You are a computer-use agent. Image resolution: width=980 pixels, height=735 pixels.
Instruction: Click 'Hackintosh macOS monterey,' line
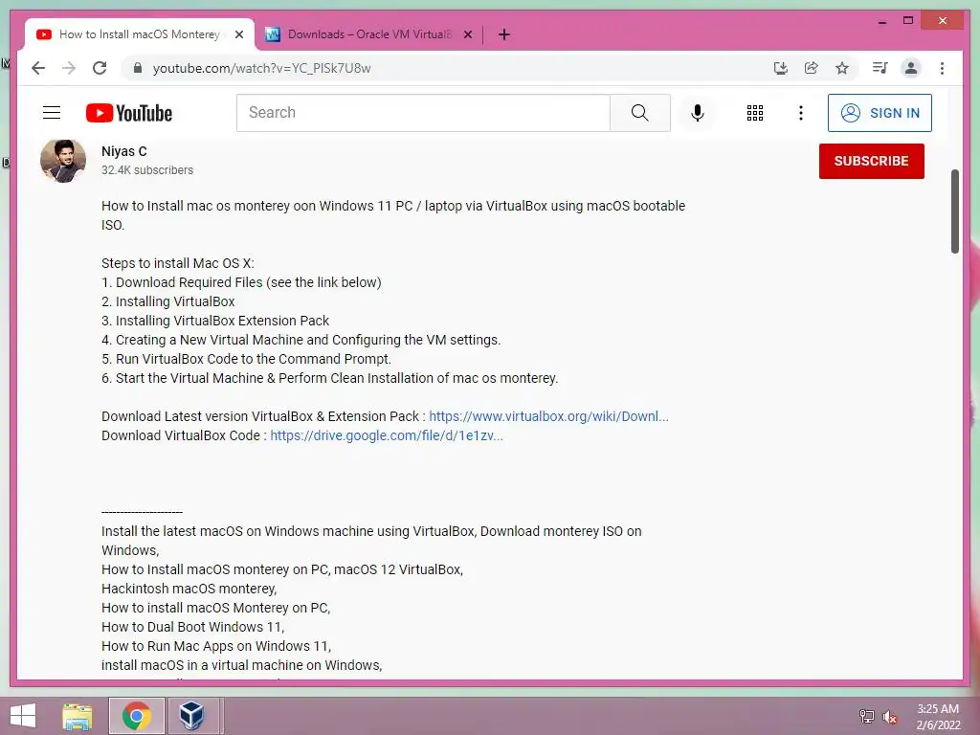pos(189,589)
